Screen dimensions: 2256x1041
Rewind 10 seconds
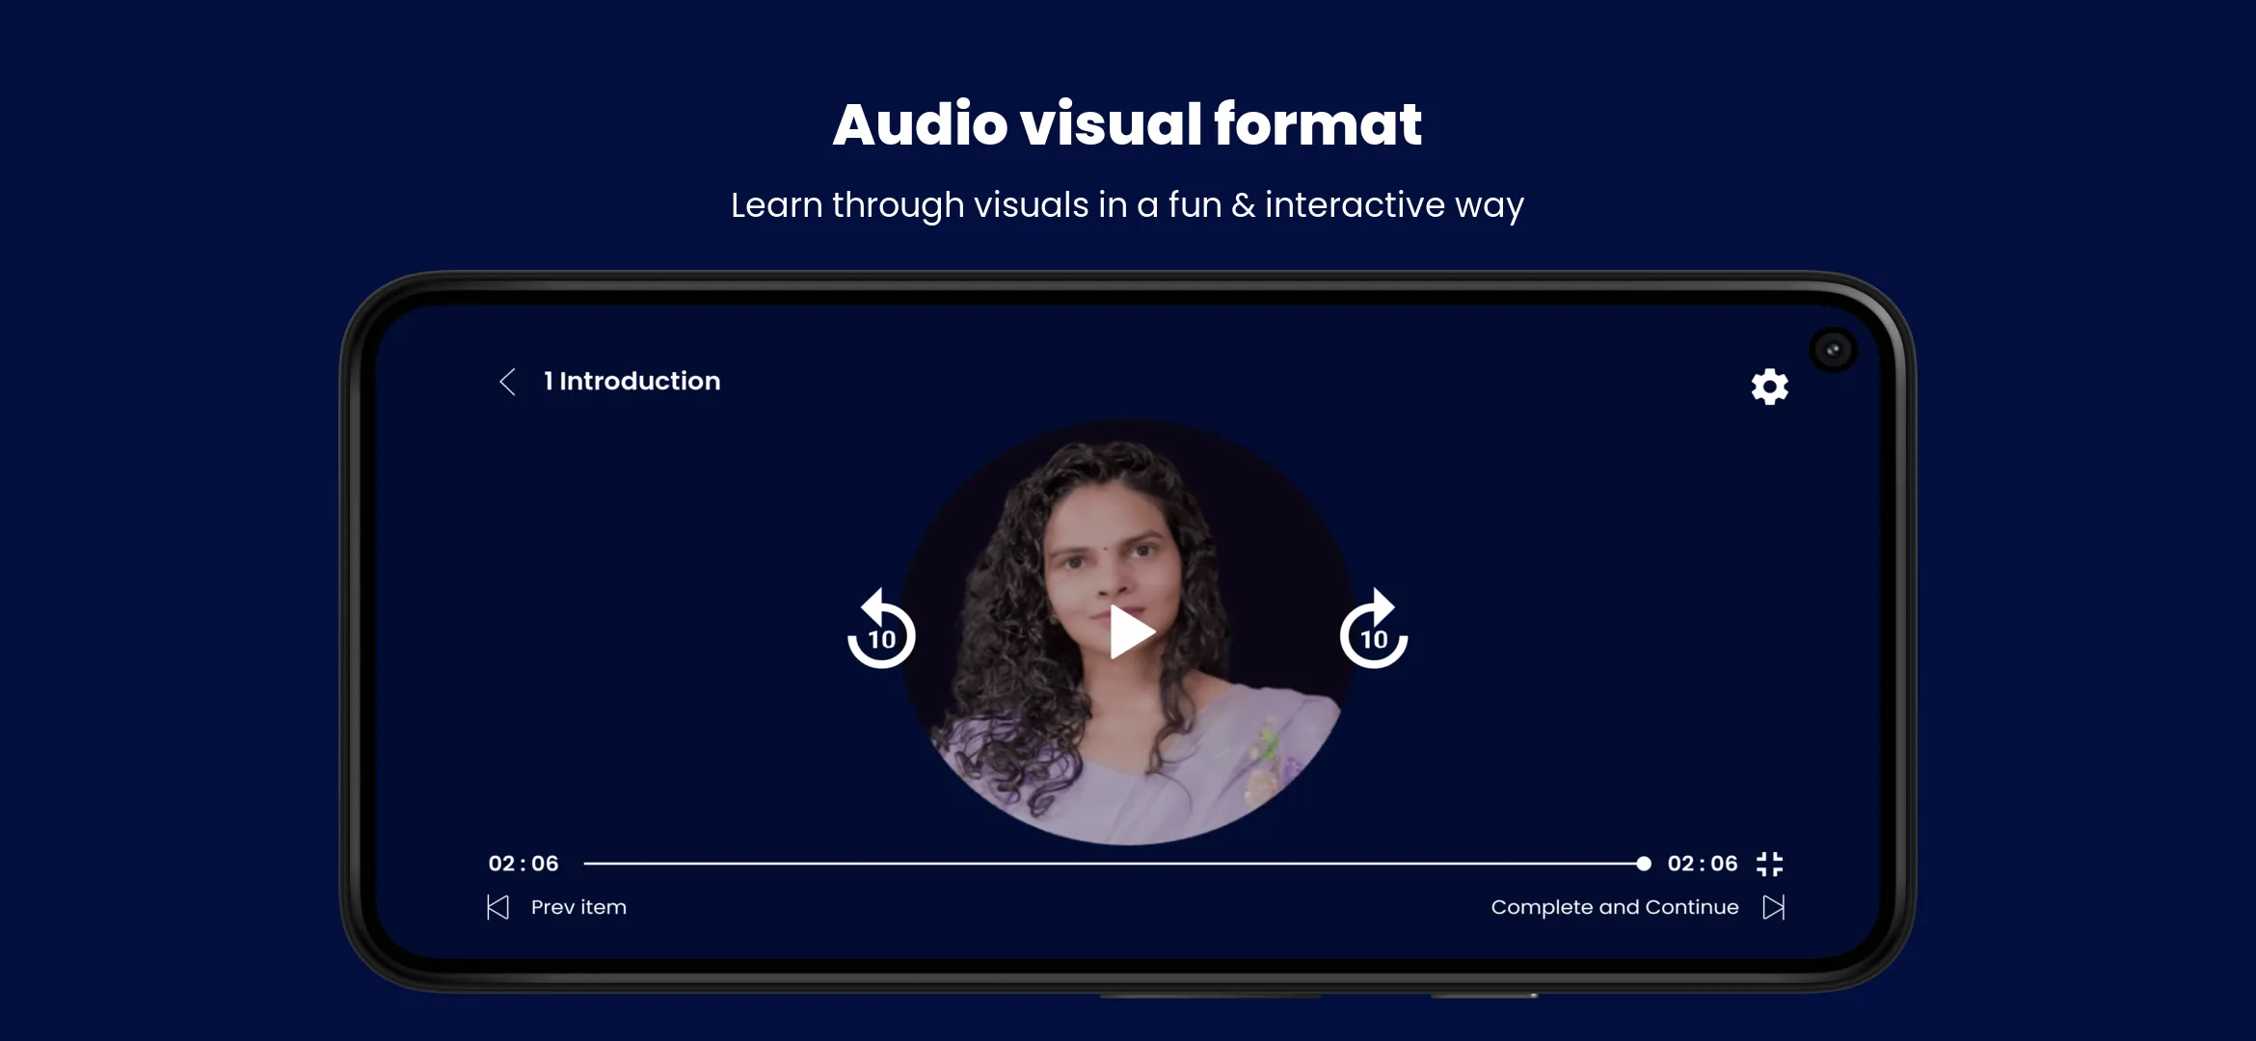881,629
